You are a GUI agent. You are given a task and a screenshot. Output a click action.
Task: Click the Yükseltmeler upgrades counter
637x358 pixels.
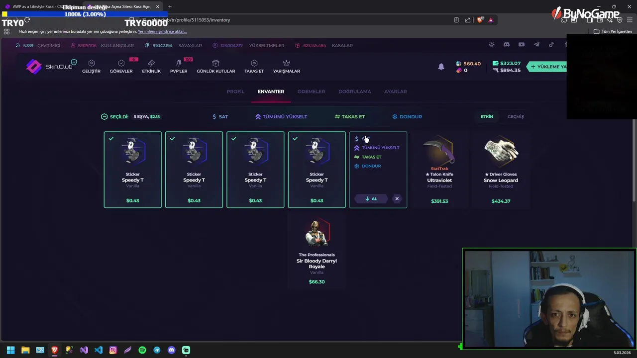(248, 45)
